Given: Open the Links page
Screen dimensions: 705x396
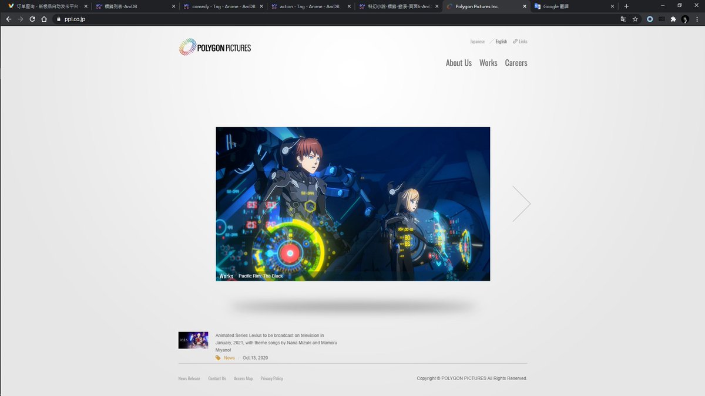Looking at the screenshot, I should (x=521, y=42).
